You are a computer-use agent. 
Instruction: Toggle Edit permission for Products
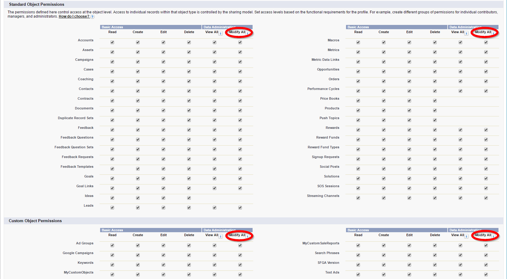409,110
